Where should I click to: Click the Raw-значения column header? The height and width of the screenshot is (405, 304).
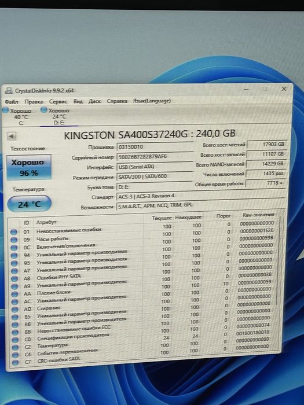(x=258, y=215)
